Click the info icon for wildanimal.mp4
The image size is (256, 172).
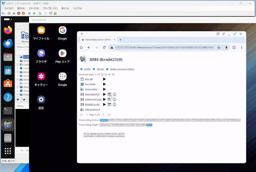pyautogui.click(x=114, y=99)
